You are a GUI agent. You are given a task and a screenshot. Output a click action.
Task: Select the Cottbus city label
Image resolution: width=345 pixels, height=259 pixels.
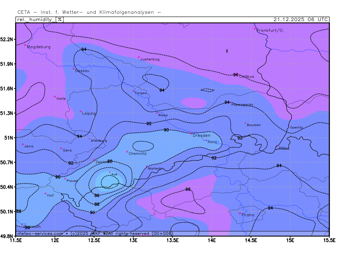pyautogui.click(x=247, y=76)
